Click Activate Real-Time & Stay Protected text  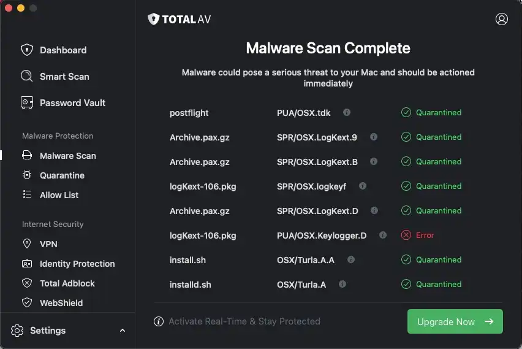coord(244,321)
